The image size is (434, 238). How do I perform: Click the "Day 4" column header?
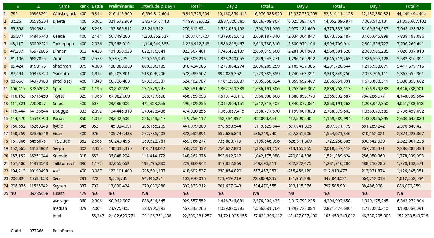point(375,6)
